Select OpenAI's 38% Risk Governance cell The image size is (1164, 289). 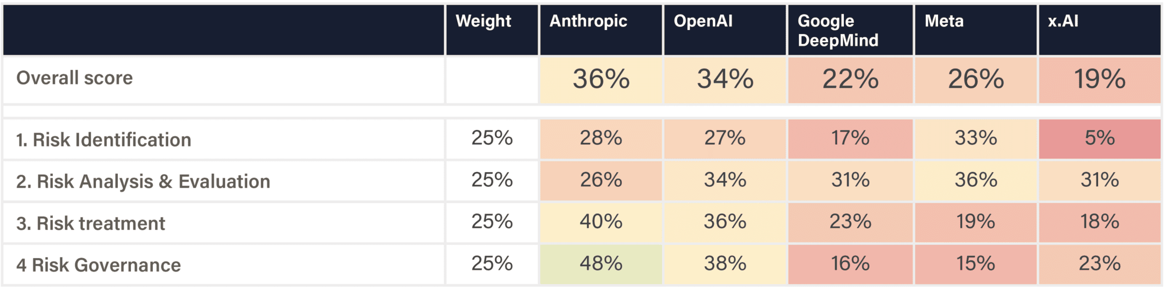click(x=725, y=264)
